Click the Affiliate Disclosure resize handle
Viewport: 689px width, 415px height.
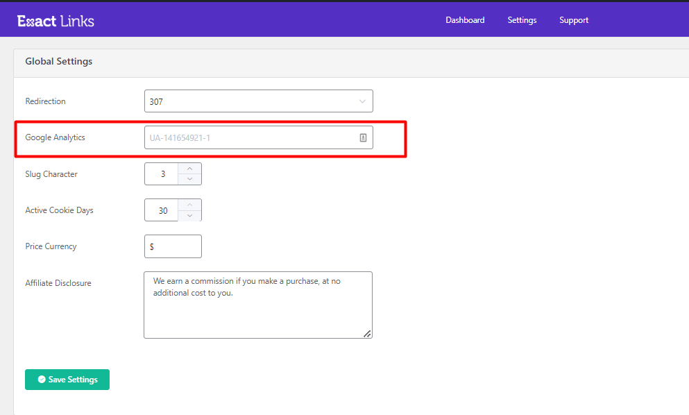click(367, 334)
